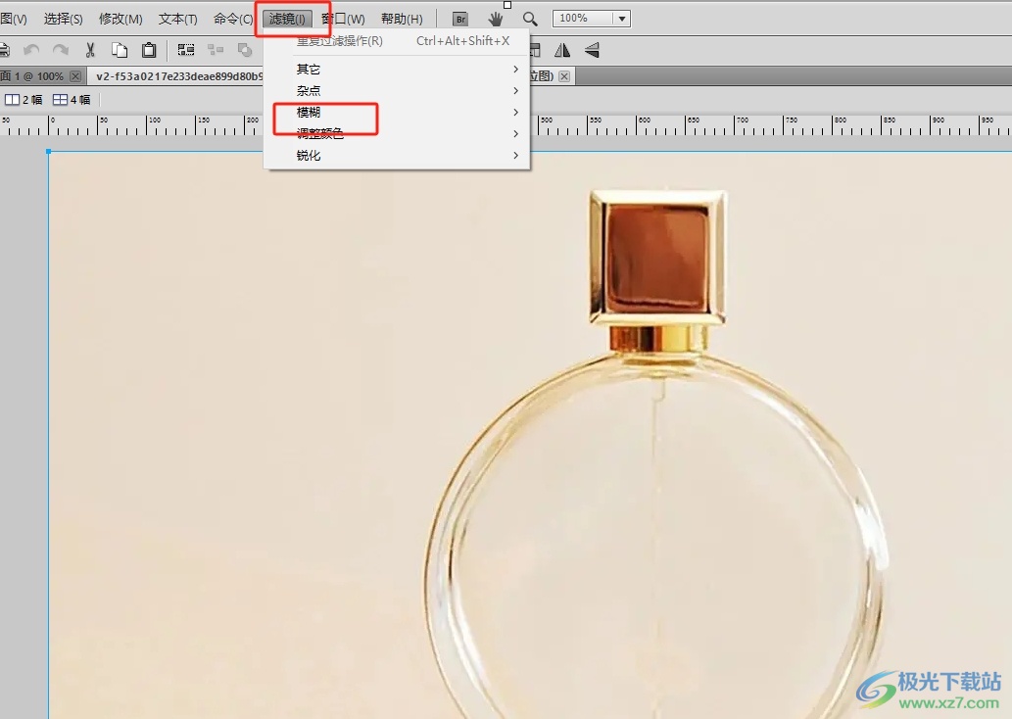Screen dimensions: 1012x719
Task: Choose 重复过滤操作(R) menu entry
Action: point(397,41)
